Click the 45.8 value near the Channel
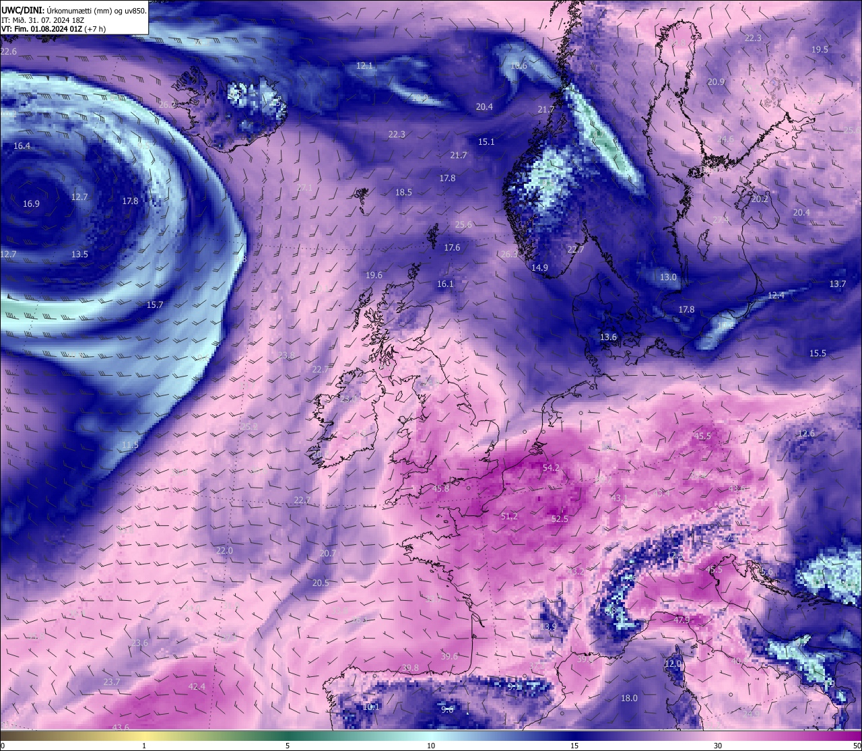 [x=441, y=488]
